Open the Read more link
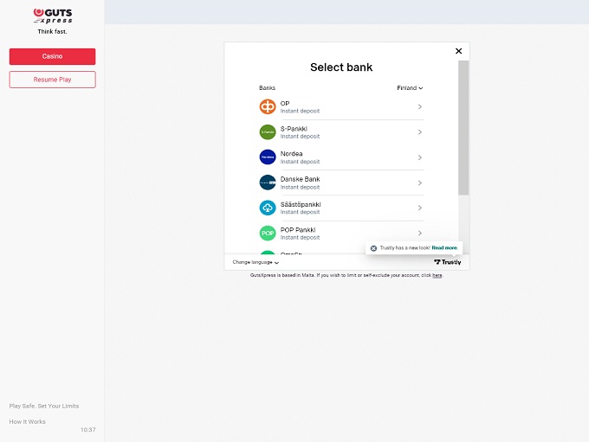 point(444,247)
